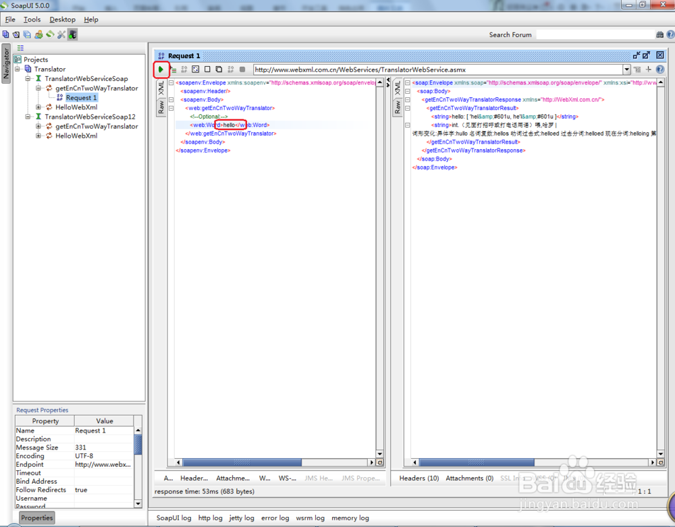This screenshot has width=675, height=527.
Task: Click the plus icon beside the endpoint field
Action: tap(649, 70)
